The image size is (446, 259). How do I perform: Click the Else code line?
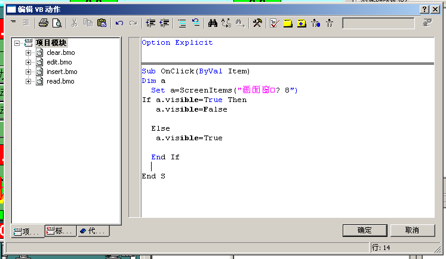click(x=161, y=128)
